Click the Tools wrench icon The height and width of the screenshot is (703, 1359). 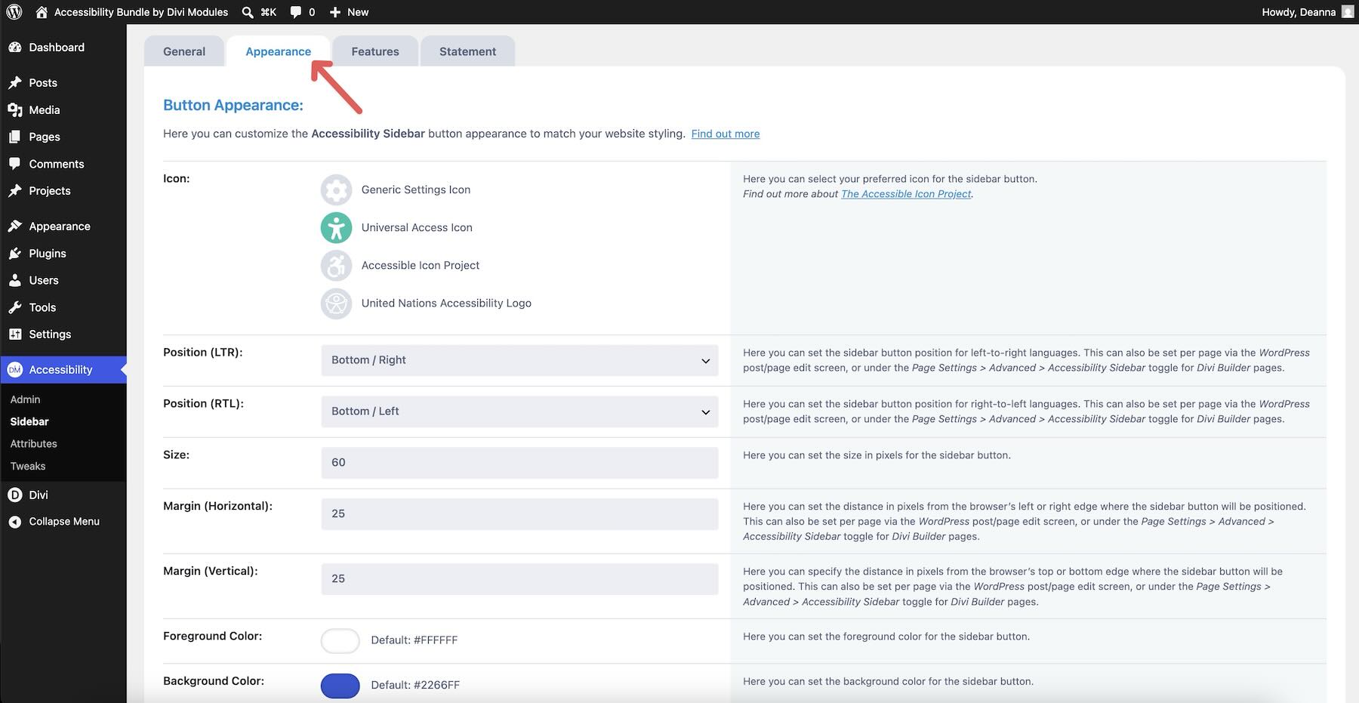tap(15, 307)
